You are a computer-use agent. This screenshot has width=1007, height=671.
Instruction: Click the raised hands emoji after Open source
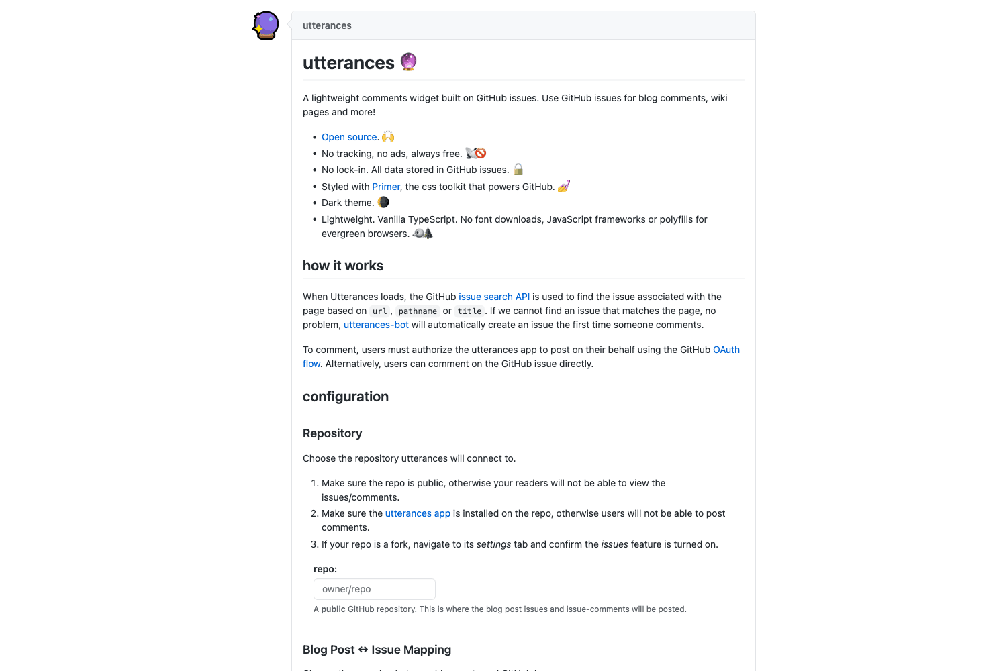[388, 136]
